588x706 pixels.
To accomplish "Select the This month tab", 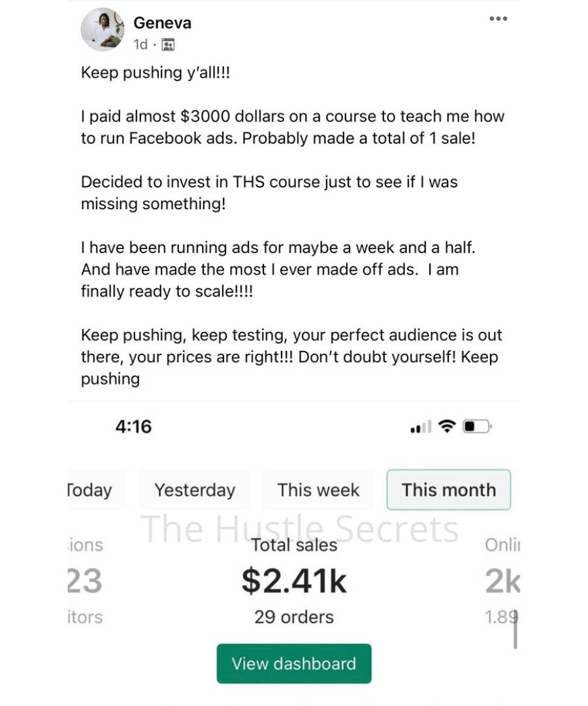I will click(x=449, y=490).
